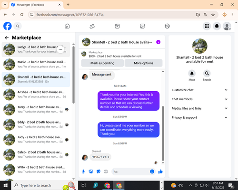This screenshot has height=190, width=238.
Task: Open Masie conversation in list
Action: pyautogui.click(x=36, y=65)
